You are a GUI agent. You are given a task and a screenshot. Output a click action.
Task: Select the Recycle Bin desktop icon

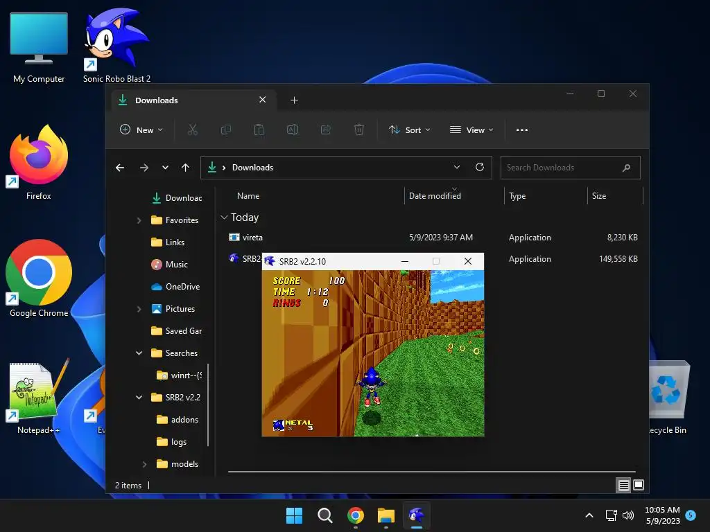click(669, 397)
